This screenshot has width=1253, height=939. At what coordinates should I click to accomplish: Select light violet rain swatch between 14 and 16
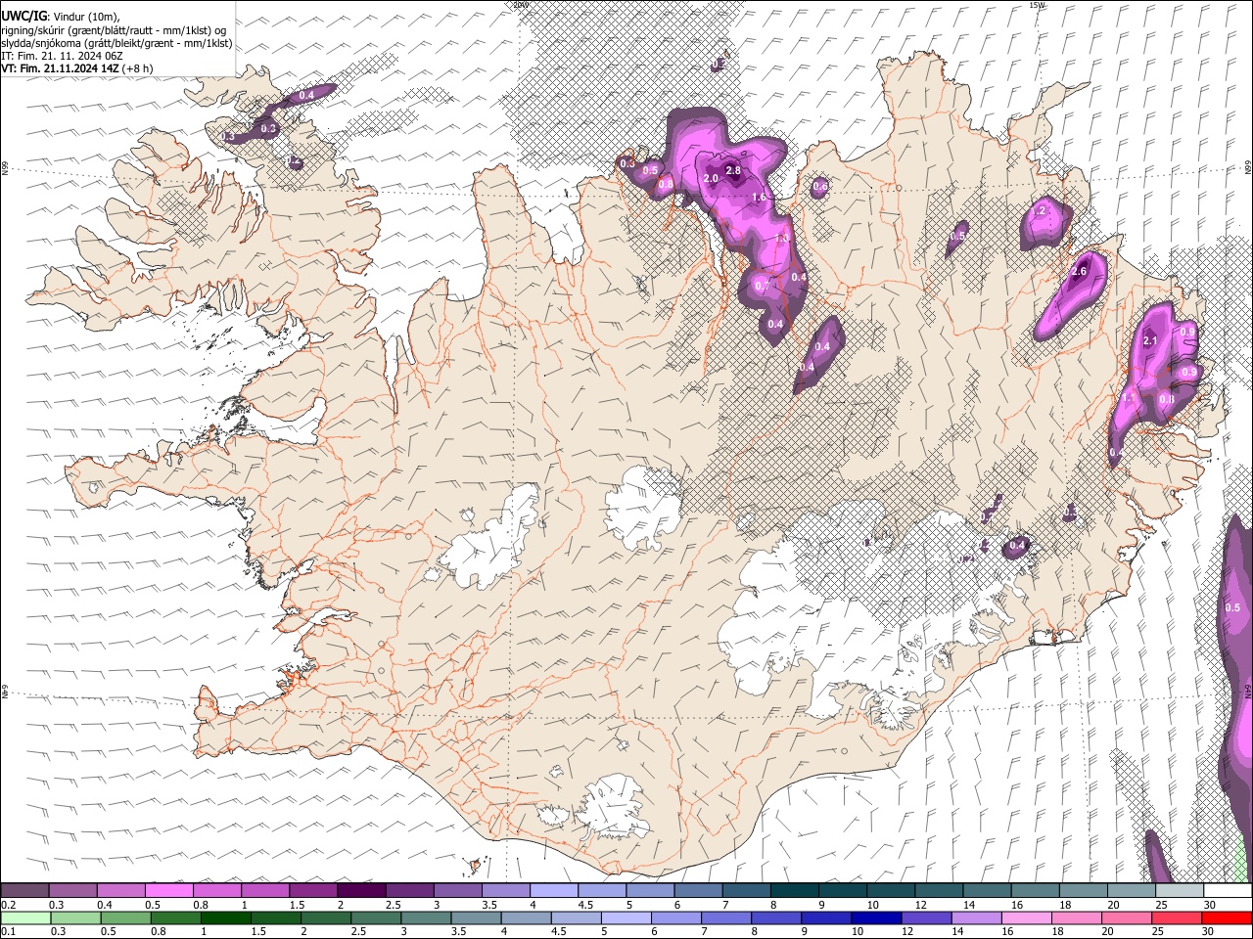[x=976, y=917]
